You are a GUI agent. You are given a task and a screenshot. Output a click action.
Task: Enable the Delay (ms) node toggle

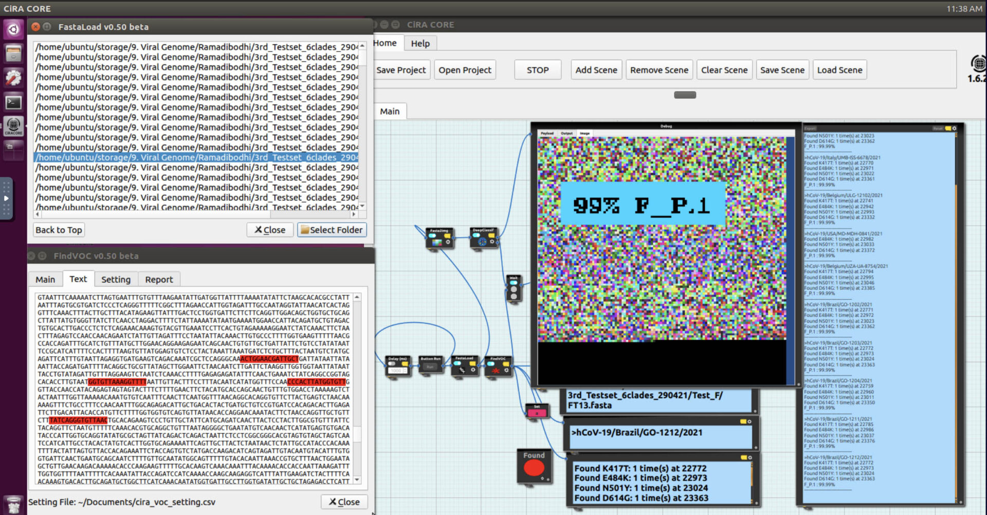pyautogui.click(x=392, y=364)
